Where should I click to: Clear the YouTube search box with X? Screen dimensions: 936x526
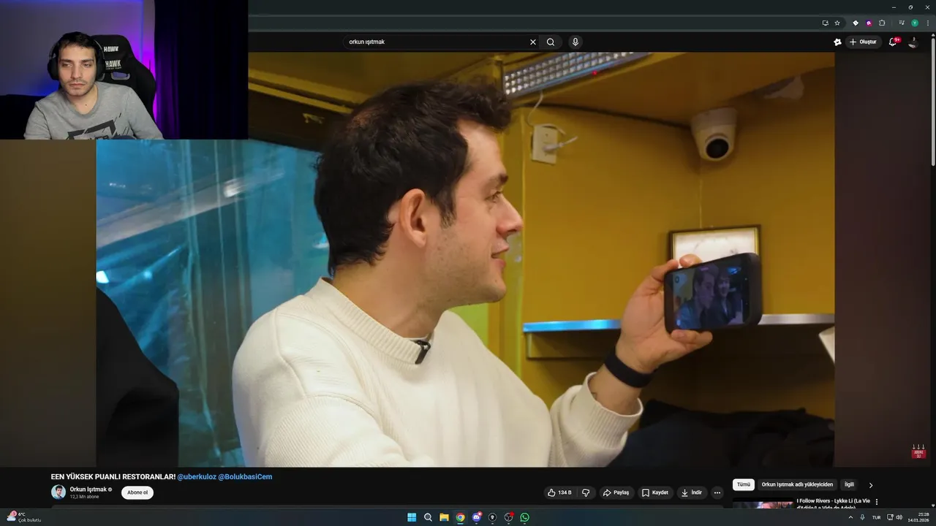click(532, 42)
